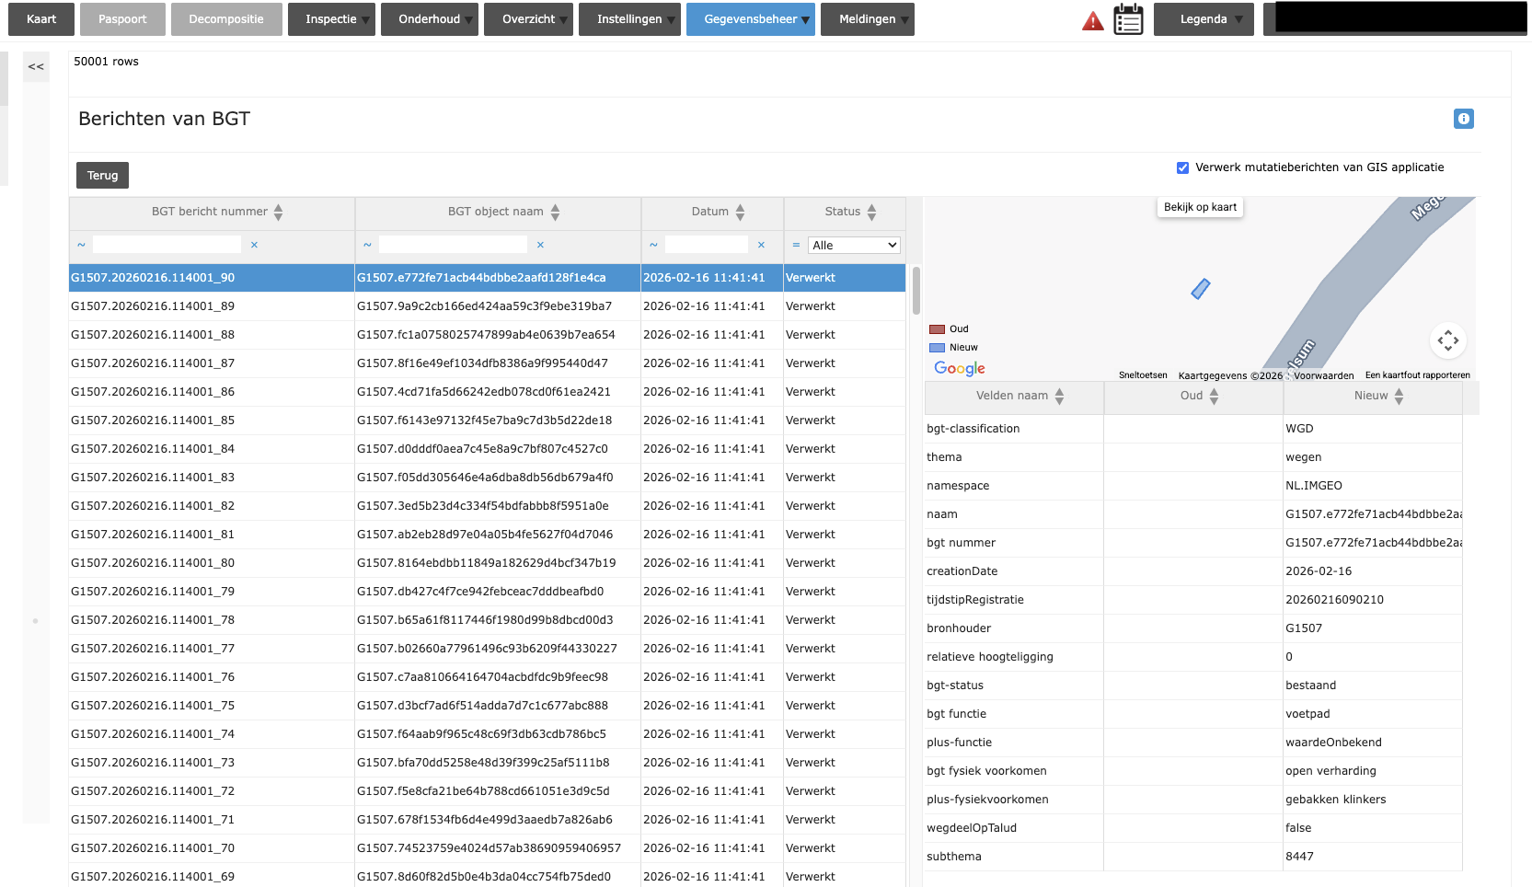The width and height of the screenshot is (1532, 887).
Task: Click the Terug button
Action: 102,175
